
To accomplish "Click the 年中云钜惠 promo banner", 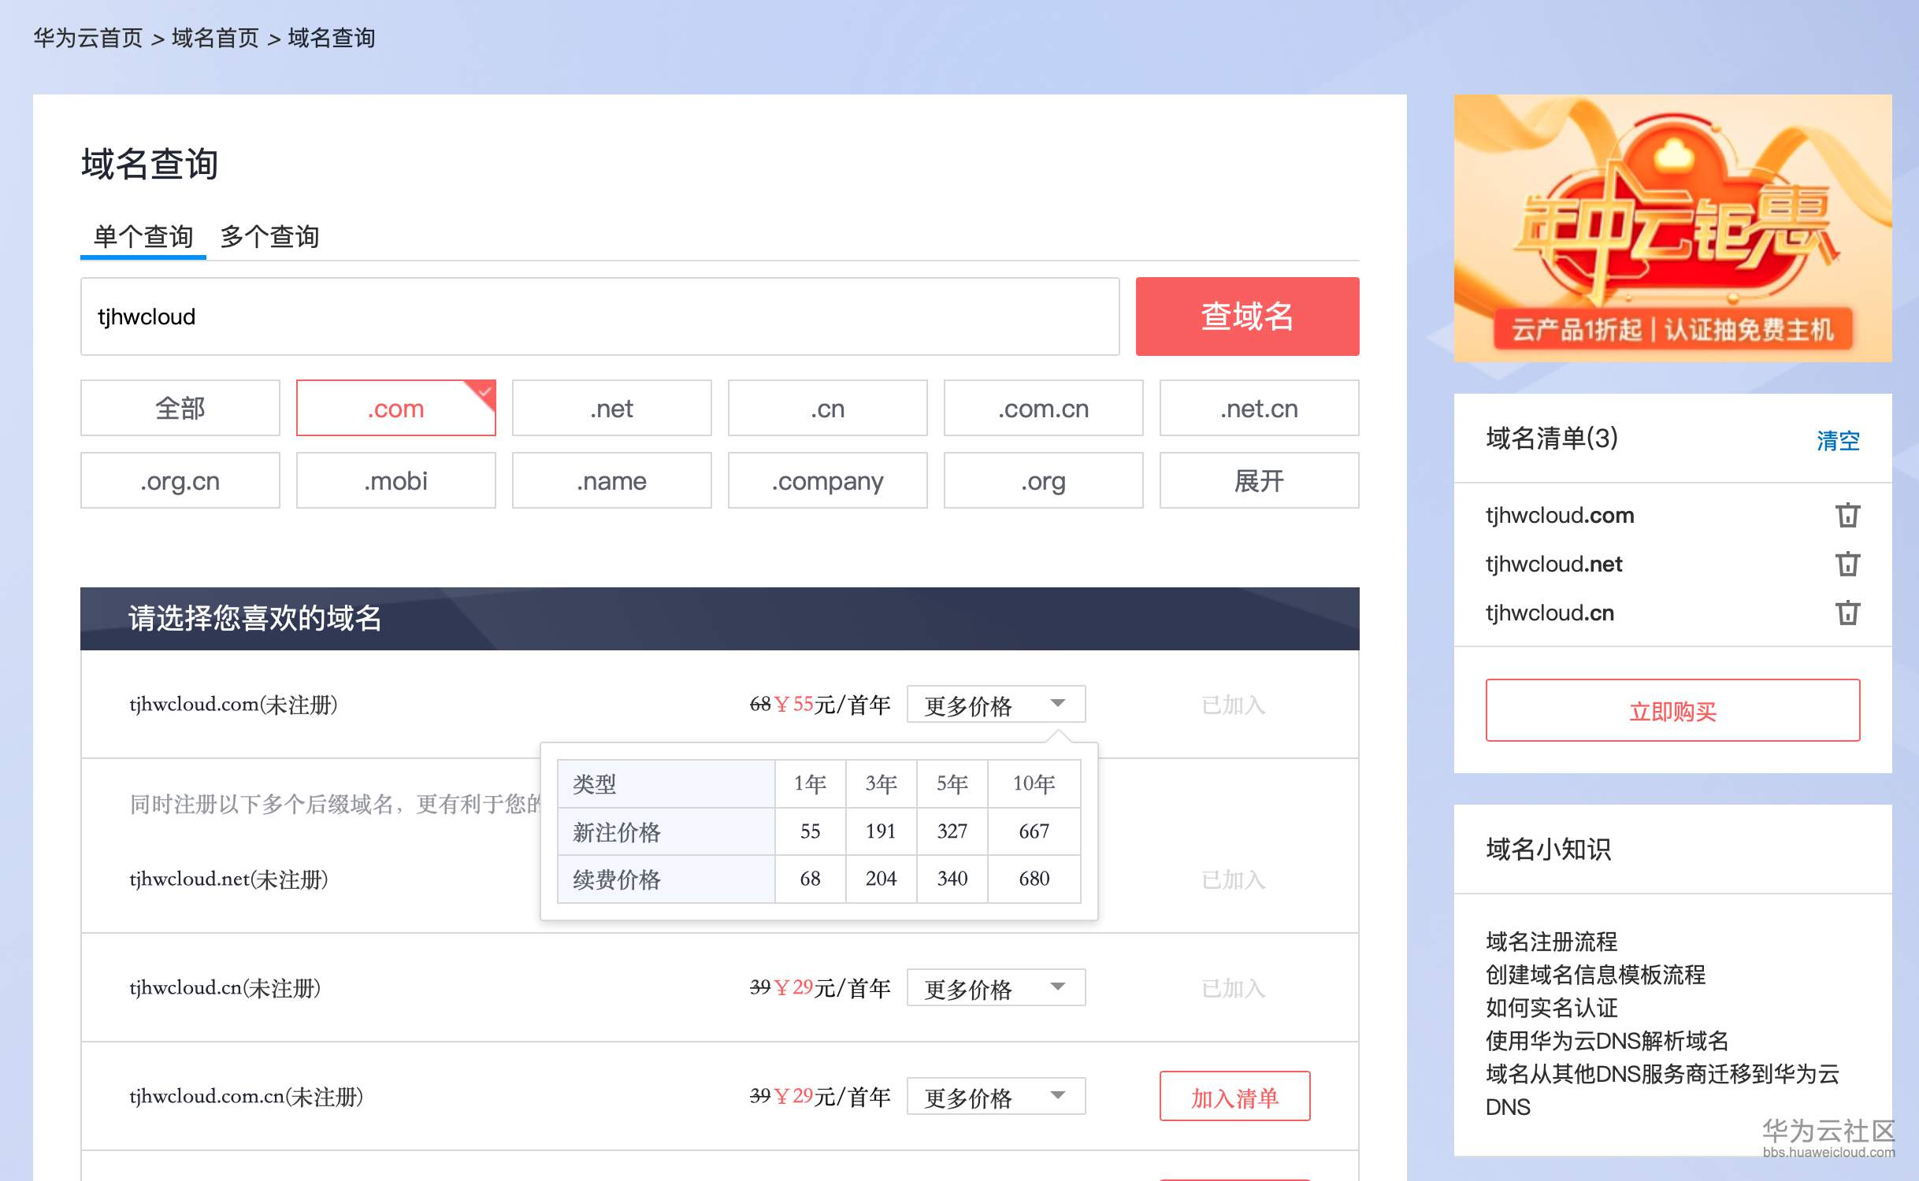I will 1673,228.
